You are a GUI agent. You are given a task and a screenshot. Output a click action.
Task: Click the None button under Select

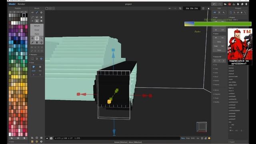click(219, 42)
